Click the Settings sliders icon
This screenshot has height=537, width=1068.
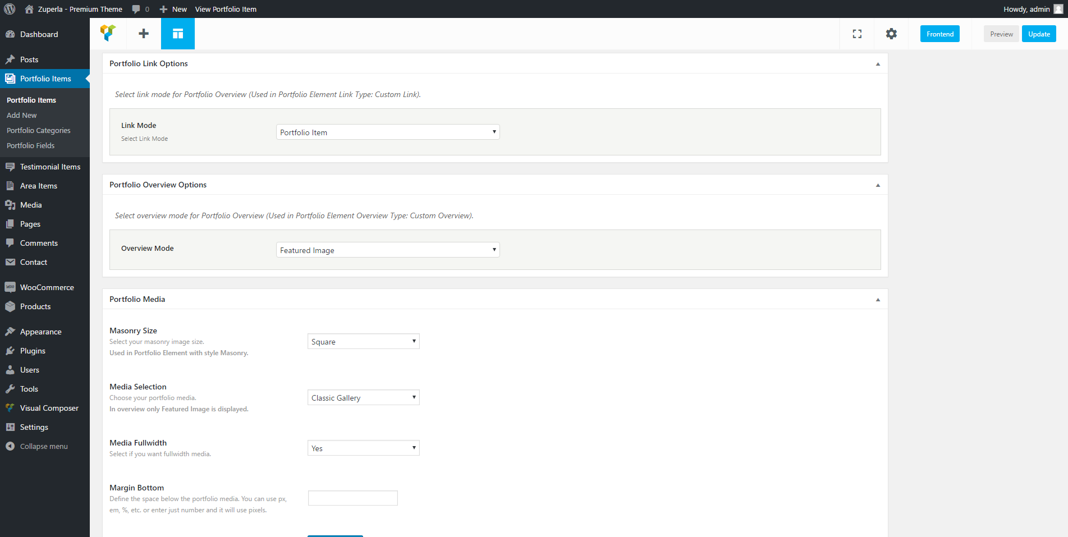tap(10, 427)
